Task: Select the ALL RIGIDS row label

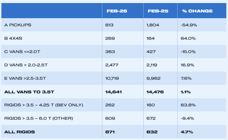Action: pyautogui.click(x=19, y=132)
